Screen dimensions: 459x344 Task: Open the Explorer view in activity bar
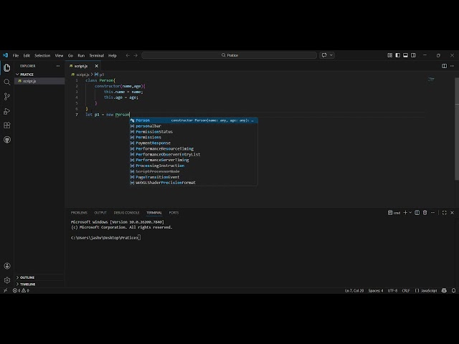(7, 68)
